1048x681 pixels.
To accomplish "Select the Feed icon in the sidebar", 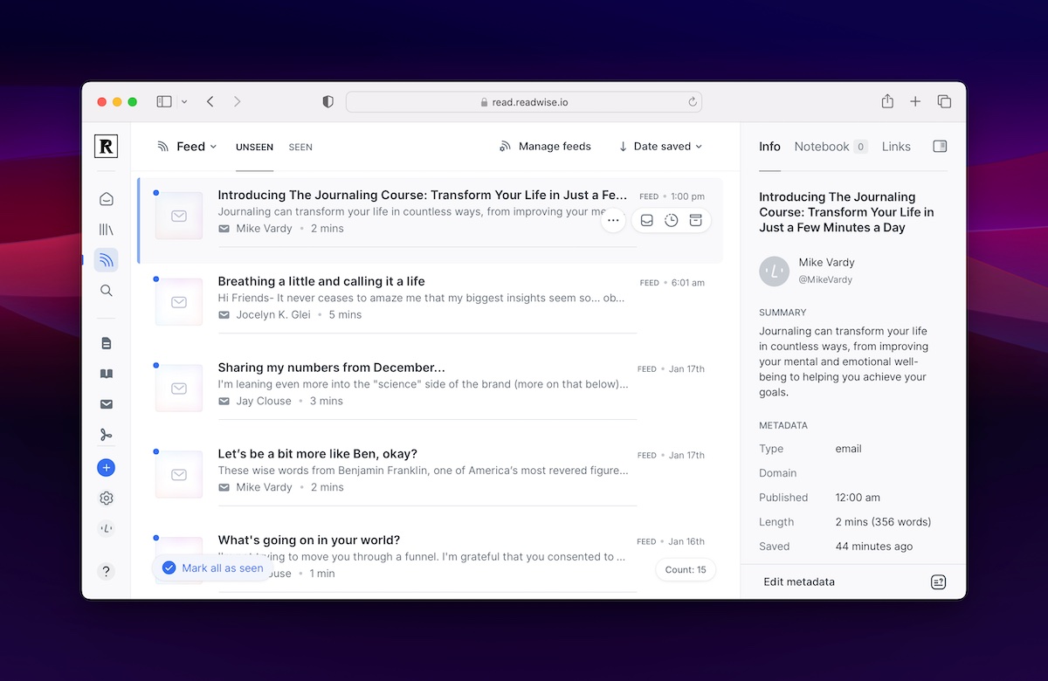I will [106, 260].
